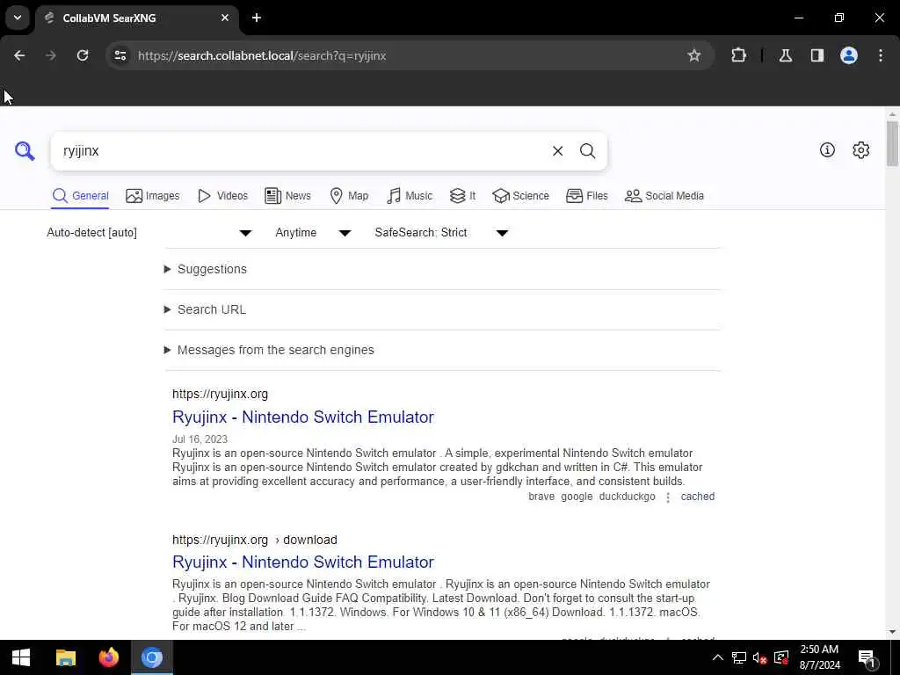Click the three-dot icon beside cached
This screenshot has height=675, width=900.
tap(668, 497)
